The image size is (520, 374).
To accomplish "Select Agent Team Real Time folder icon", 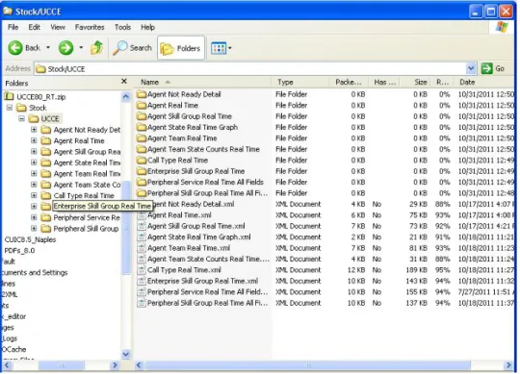I will tap(142, 138).
